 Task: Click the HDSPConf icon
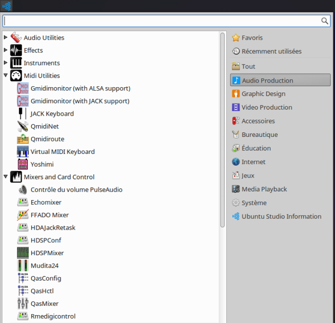[23, 240]
